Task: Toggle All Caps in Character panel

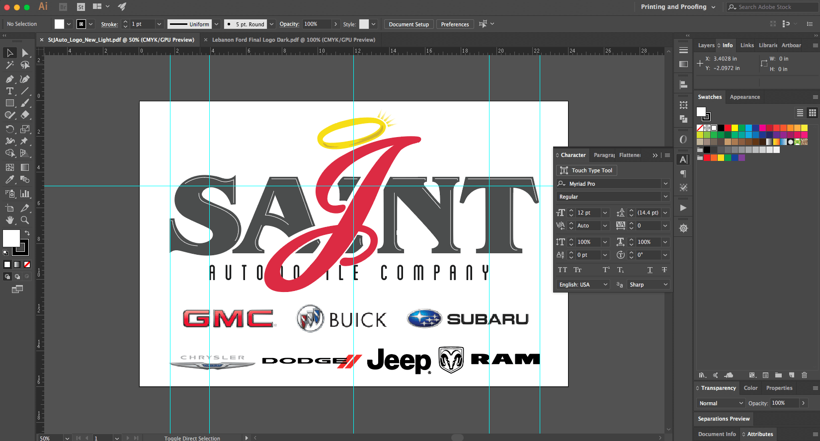Action: point(562,270)
